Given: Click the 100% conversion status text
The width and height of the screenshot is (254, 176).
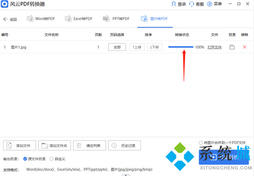Looking at the screenshot, I should [x=200, y=47].
